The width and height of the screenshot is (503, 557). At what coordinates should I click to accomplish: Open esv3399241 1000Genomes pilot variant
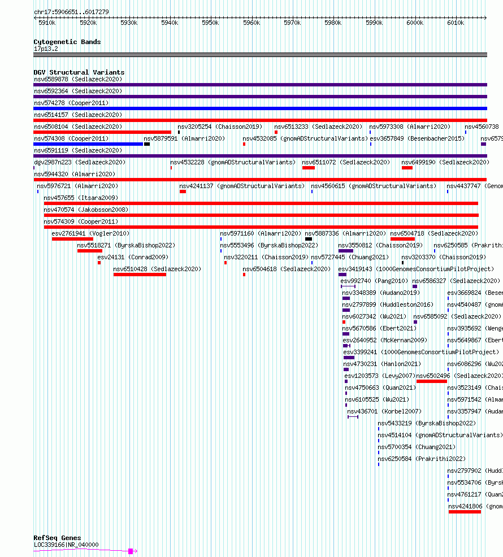[421, 352]
